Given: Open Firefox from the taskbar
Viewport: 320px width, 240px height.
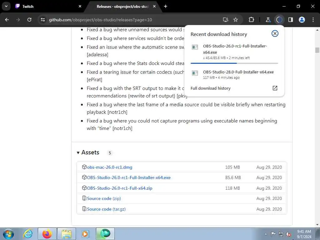Looking at the screenshot, I should (47, 234).
